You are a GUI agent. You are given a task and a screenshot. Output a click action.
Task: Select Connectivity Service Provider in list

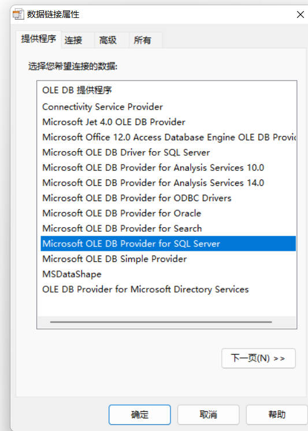[168, 107]
